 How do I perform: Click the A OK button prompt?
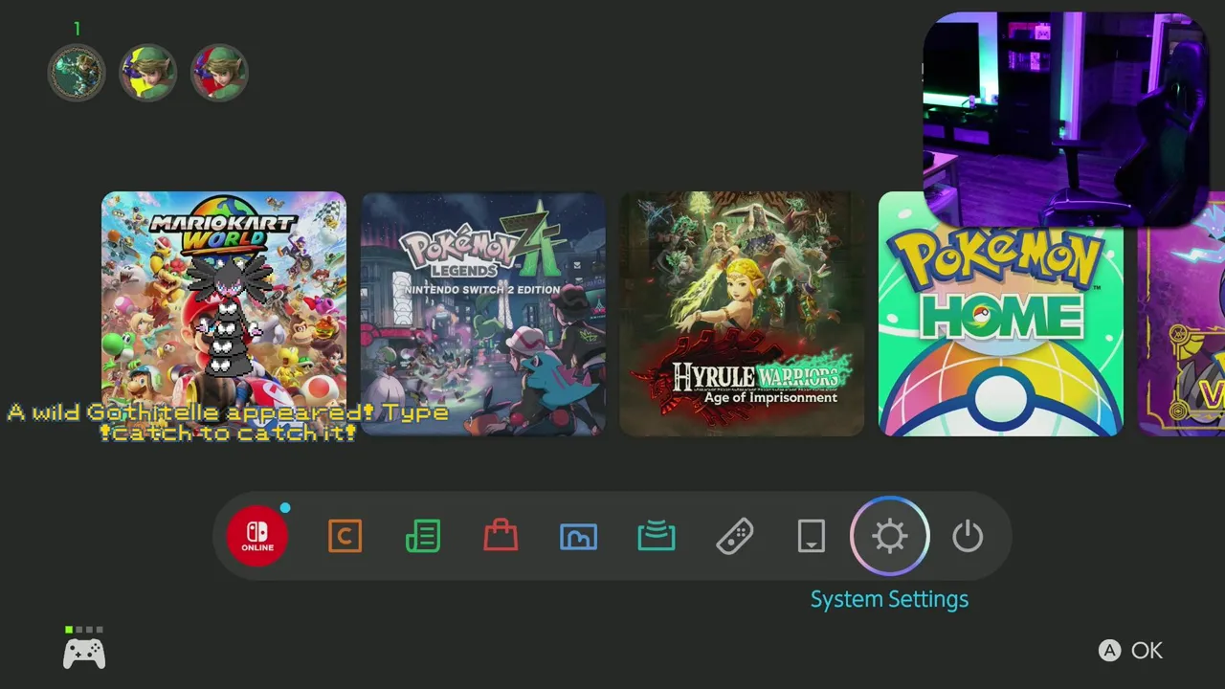click(x=1130, y=651)
